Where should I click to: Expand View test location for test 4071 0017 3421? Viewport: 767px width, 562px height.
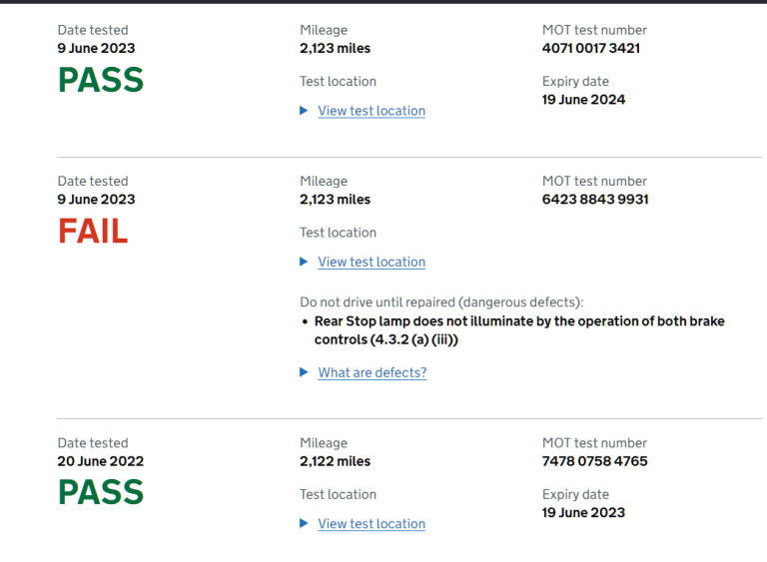372,111
